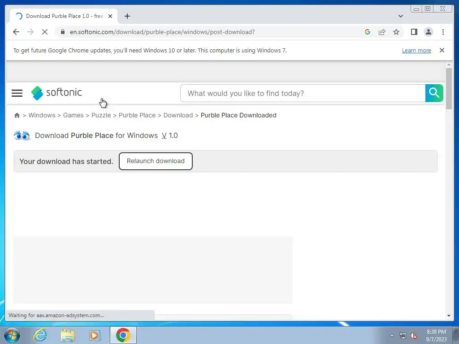This screenshot has height=344, width=459.
Task: Click the Purble Place eyes icon
Action: coord(22,135)
